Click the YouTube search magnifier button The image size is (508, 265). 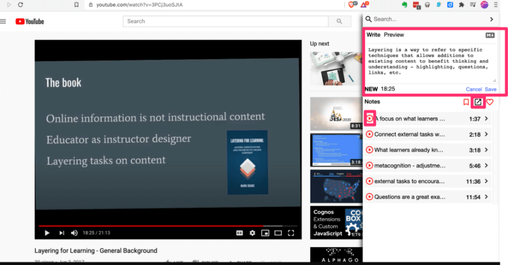tap(339, 22)
